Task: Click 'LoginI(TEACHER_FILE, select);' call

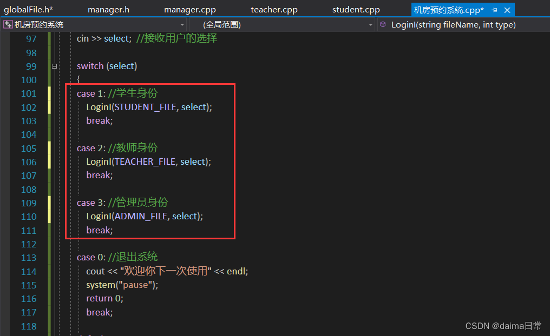Action: pyautogui.click(x=149, y=162)
